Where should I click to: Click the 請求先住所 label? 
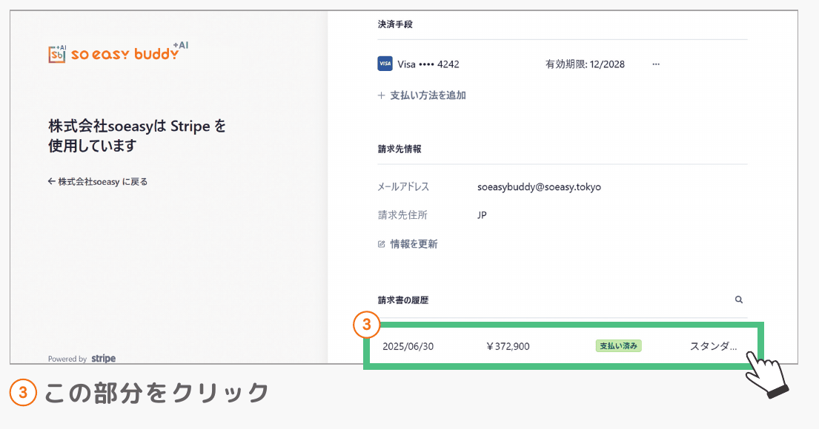coord(402,215)
